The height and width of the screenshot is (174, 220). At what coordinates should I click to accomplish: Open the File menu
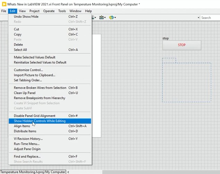[4, 11]
